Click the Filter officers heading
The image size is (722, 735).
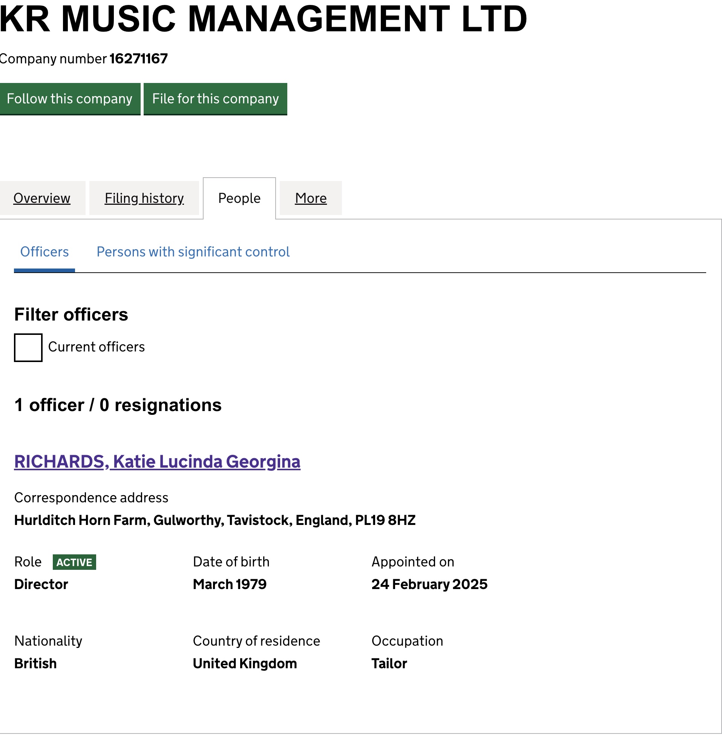pyautogui.click(x=71, y=315)
